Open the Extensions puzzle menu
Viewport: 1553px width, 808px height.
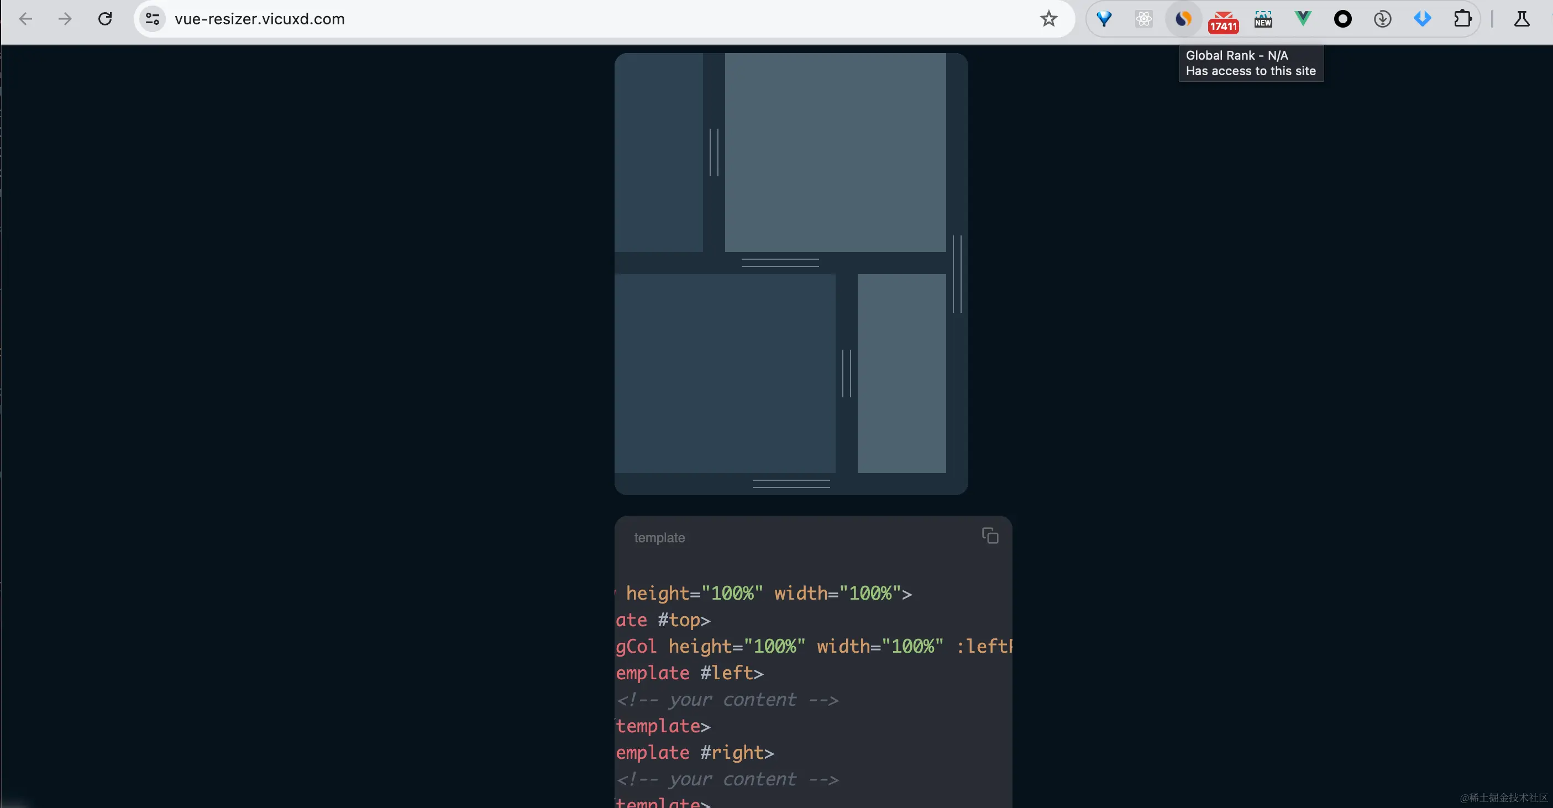pos(1462,19)
